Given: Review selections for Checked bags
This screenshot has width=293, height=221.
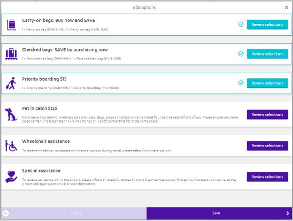Looking at the screenshot, I should (x=267, y=54).
